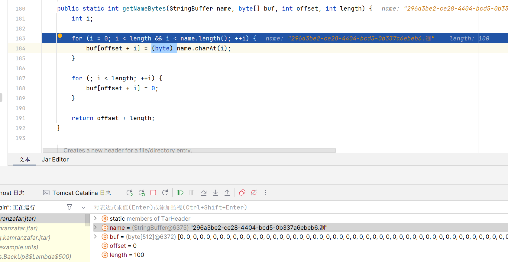Click the name.length() call on line 183

(x=204, y=38)
